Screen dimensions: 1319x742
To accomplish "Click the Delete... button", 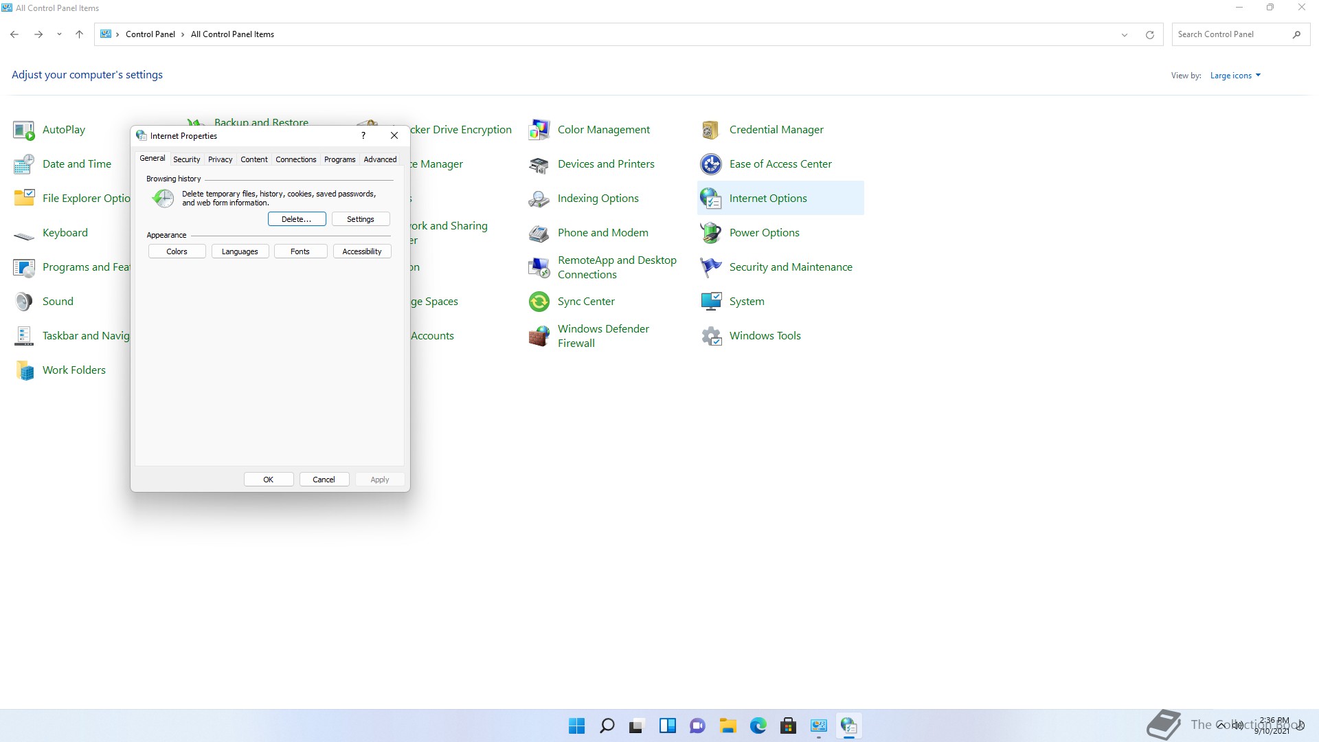I will point(297,219).
